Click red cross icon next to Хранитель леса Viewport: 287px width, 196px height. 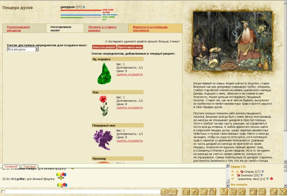[x=271, y=179]
